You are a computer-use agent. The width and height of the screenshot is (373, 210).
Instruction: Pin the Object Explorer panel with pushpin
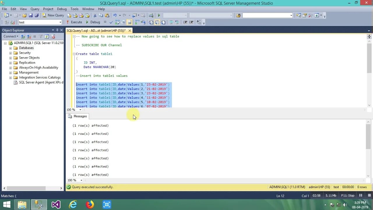(x=57, y=30)
